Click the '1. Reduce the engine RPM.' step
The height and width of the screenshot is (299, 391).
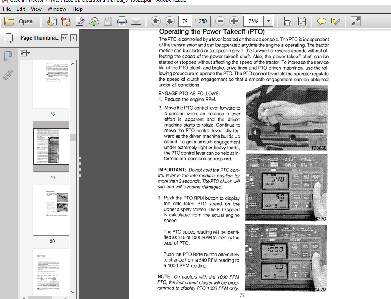click(187, 100)
